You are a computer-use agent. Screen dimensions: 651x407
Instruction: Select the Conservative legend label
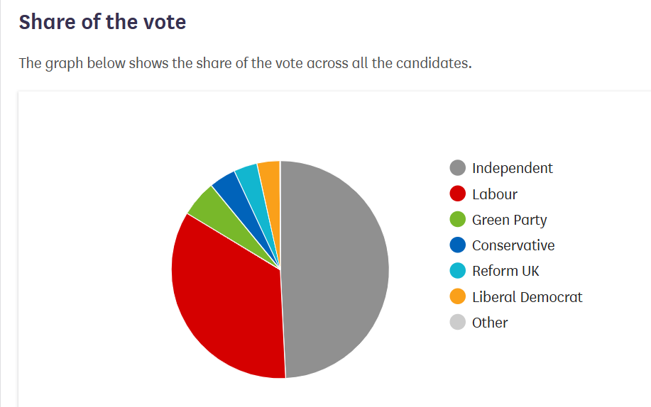pyautogui.click(x=513, y=245)
